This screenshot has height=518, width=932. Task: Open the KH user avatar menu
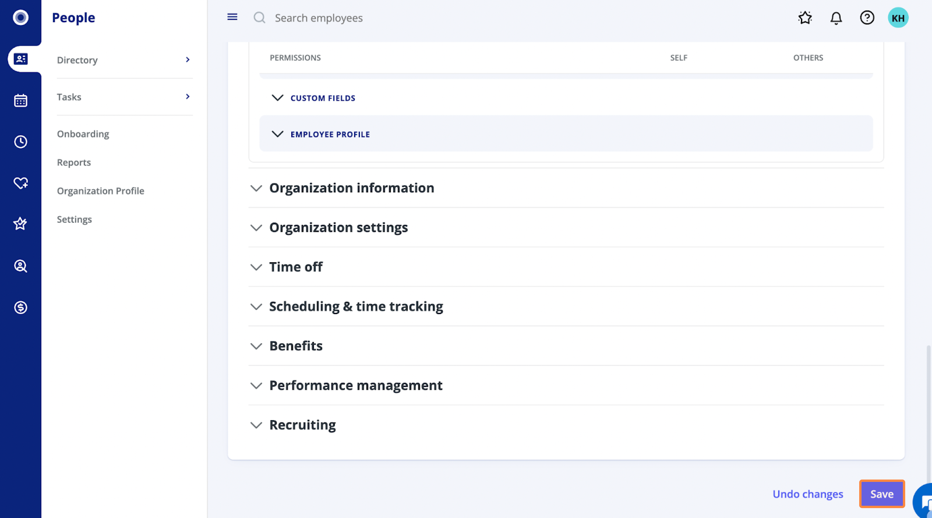pyautogui.click(x=898, y=18)
